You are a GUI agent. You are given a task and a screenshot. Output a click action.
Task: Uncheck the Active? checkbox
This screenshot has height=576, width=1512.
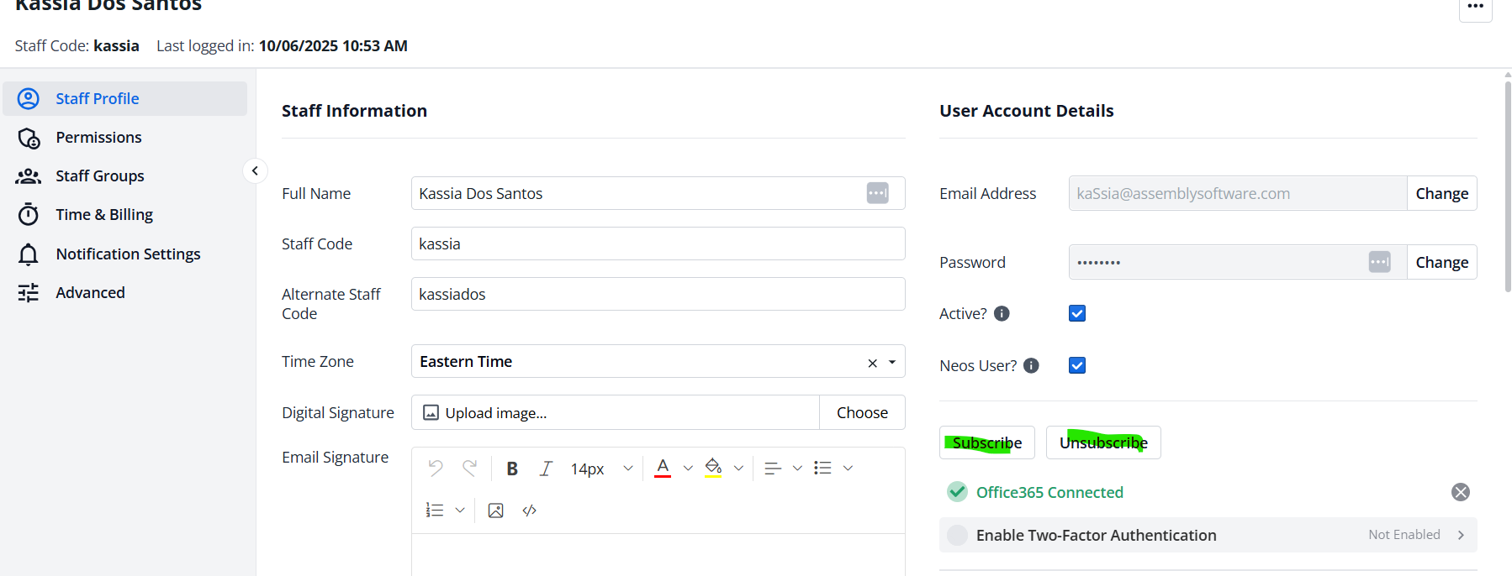pyautogui.click(x=1076, y=312)
